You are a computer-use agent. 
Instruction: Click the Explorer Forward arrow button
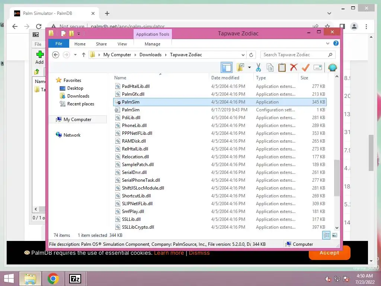pyautogui.click(x=66, y=55)
